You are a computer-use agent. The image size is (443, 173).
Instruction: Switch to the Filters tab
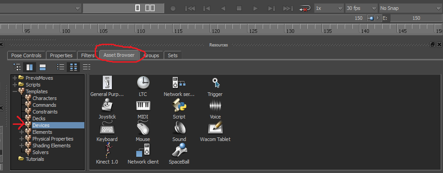(88, 55)
